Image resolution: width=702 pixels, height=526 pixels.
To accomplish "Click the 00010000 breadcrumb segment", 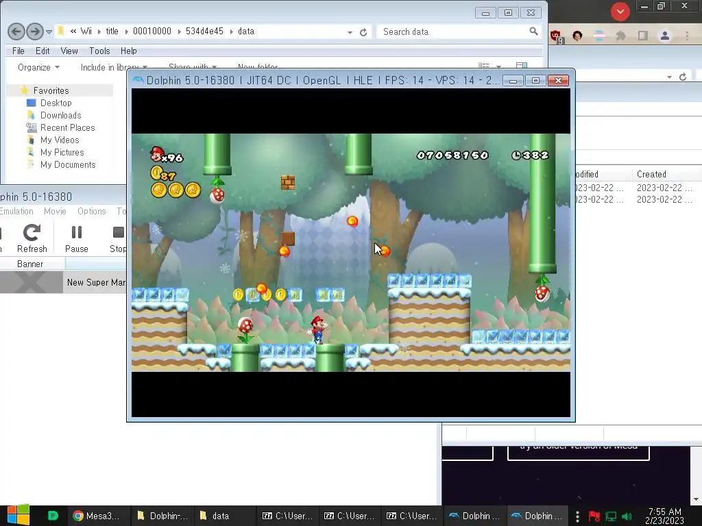I will pos(152,32).
